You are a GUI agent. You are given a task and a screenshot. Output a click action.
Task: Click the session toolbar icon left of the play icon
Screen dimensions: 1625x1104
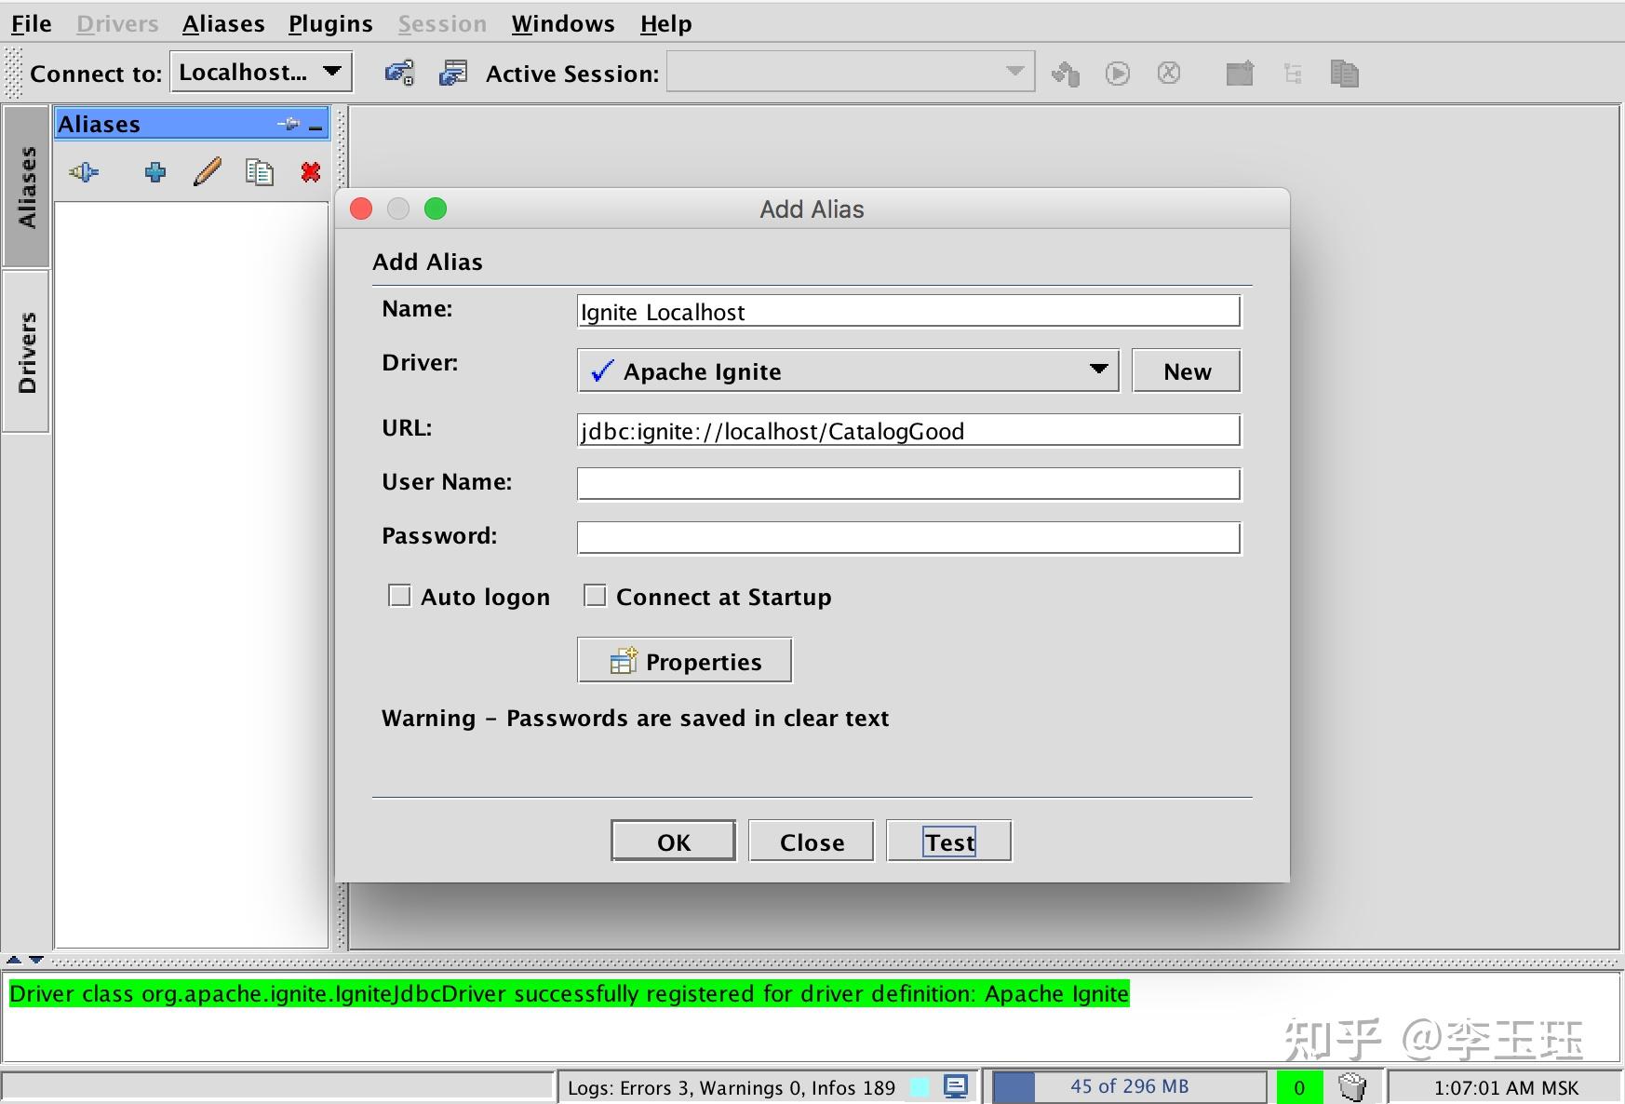tap(1066, 73)
